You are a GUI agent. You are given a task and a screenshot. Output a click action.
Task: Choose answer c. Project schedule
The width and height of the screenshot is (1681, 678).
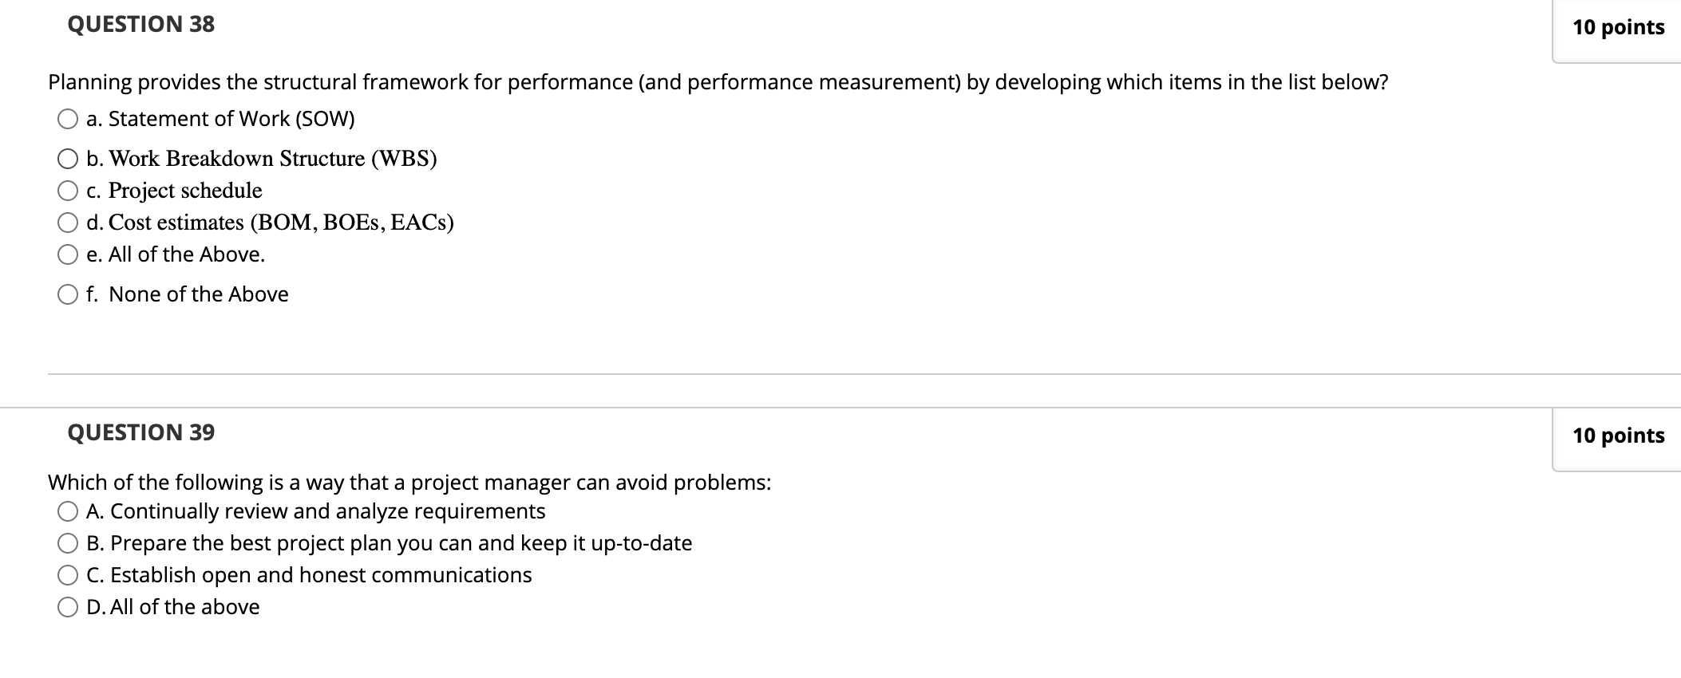67,190
